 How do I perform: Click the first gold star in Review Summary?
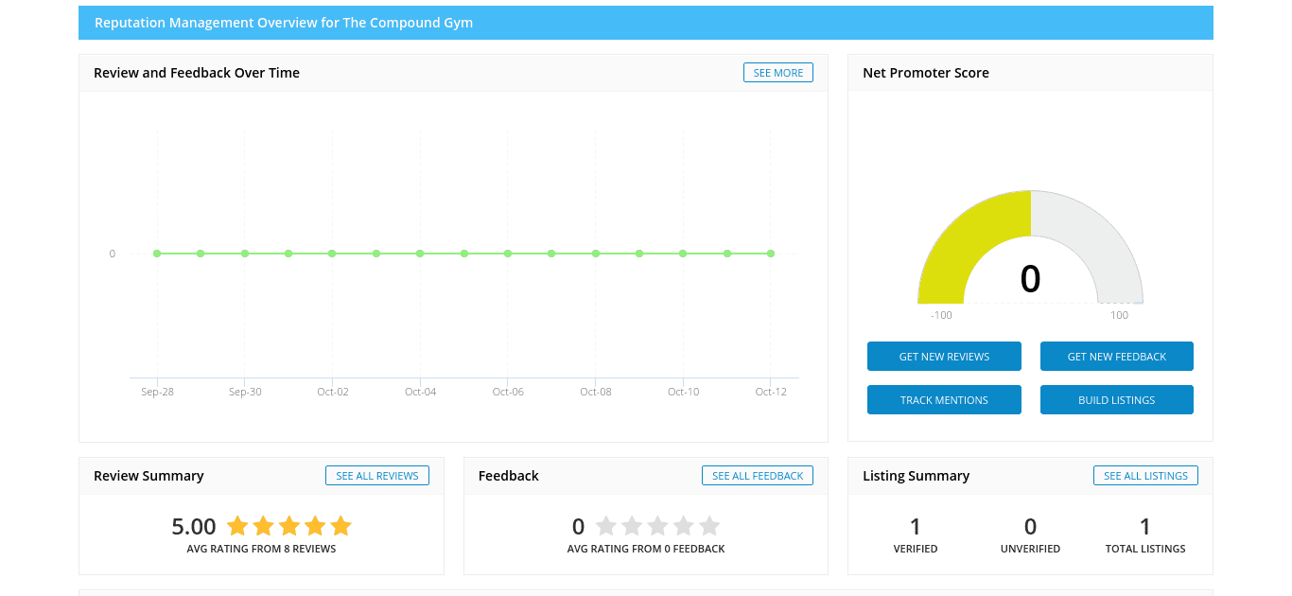click(x=237, y=526)
